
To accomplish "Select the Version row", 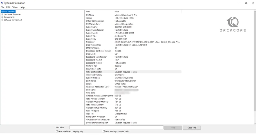I will coord(133,18).
